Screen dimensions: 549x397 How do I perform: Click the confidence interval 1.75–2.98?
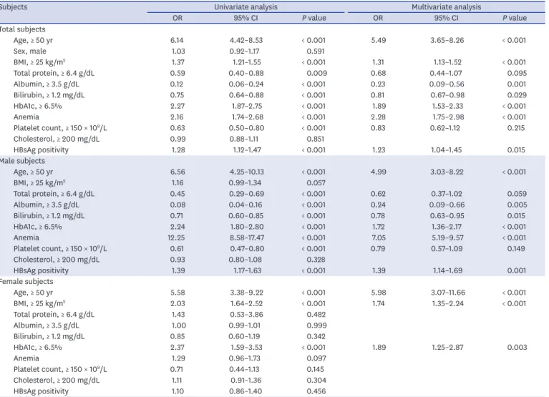coord(448,117)
